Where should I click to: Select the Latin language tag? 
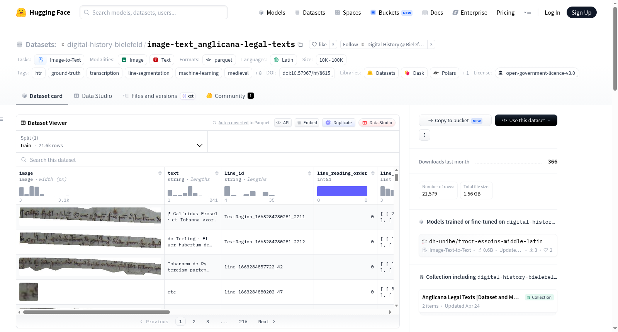(x=284, y=60)
